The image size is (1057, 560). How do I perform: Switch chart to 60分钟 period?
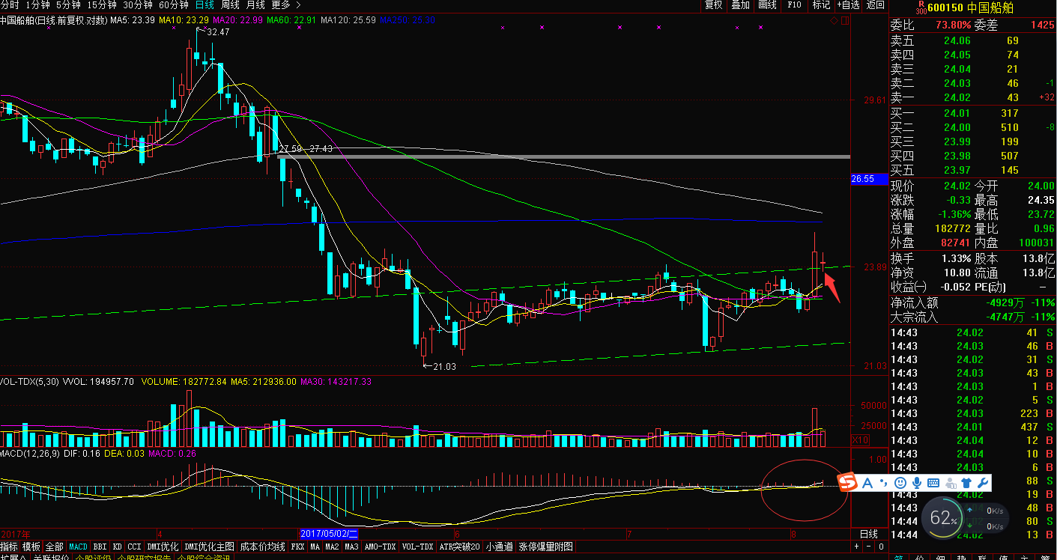(174, 4)
